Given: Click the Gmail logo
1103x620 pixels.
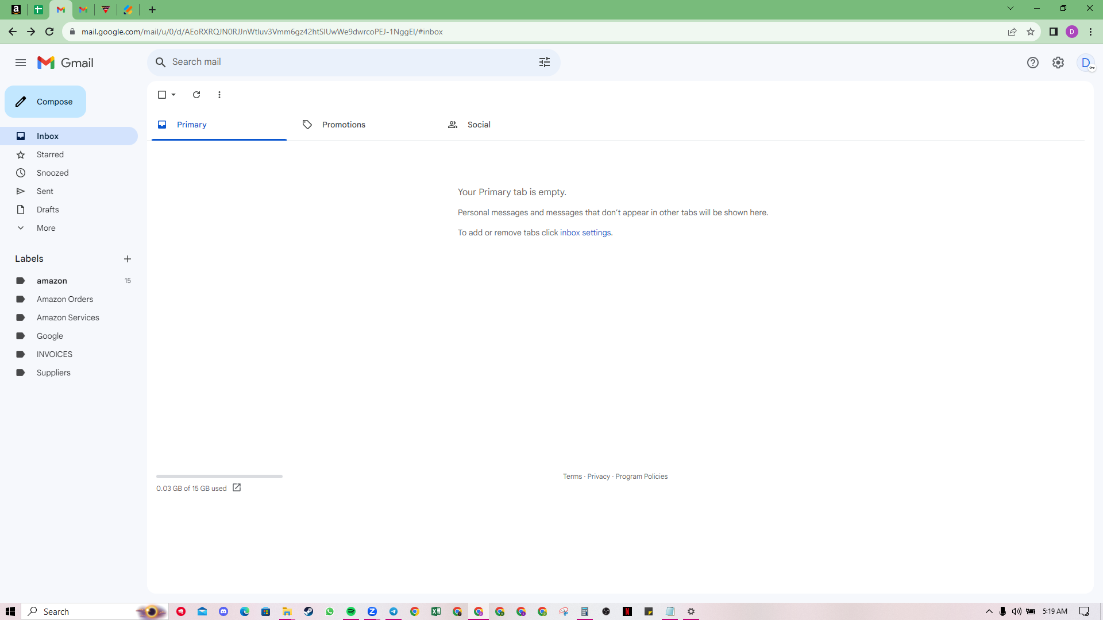Looking at the screenshot, I should [x=65, y=63].
